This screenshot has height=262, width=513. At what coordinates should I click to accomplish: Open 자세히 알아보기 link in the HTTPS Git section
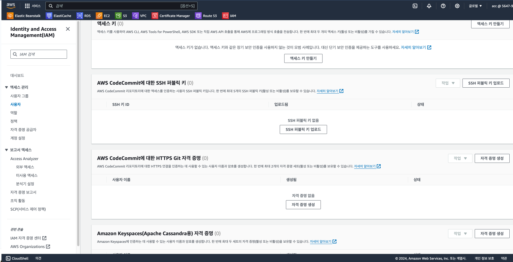coord(367,166)
